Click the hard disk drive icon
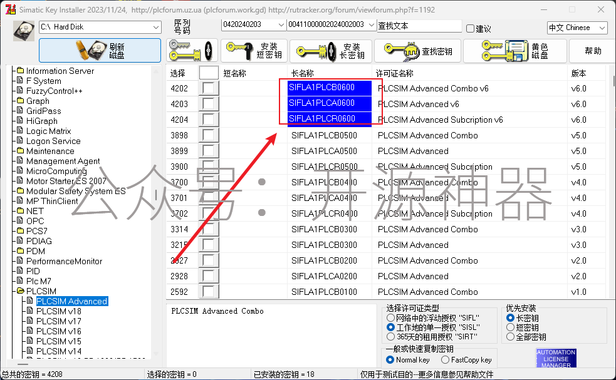The width and height of the screenshot is (616, 380). [24, 31]
